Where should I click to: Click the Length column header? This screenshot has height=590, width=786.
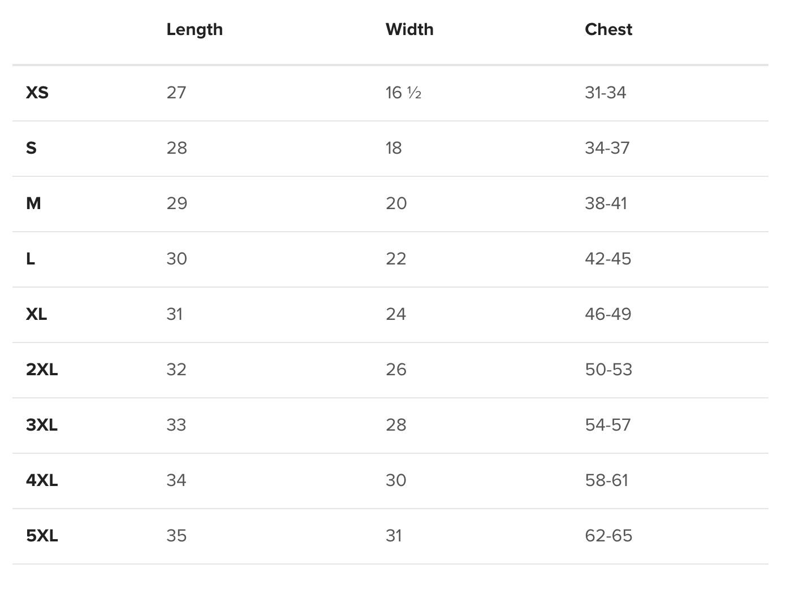(x=195, y=29)
